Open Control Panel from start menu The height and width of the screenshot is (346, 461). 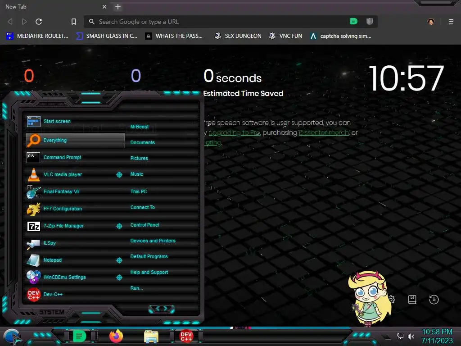coord(145,225)
